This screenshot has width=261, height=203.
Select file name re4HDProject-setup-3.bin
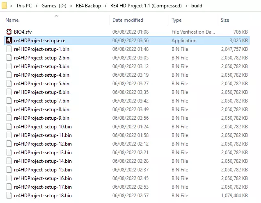coord(41,66)
